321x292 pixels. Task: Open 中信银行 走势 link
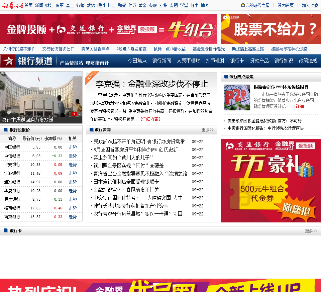73,156
